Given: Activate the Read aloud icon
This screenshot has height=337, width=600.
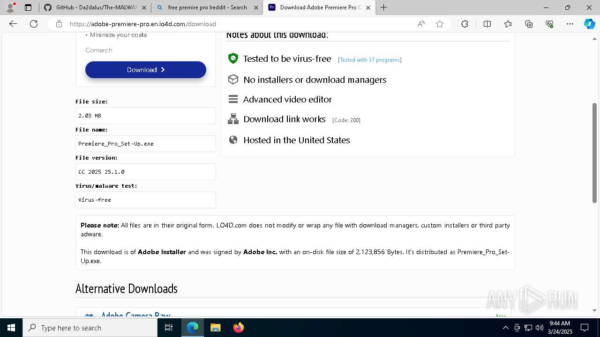Looking at the screenshot, I should coord(421,24).
